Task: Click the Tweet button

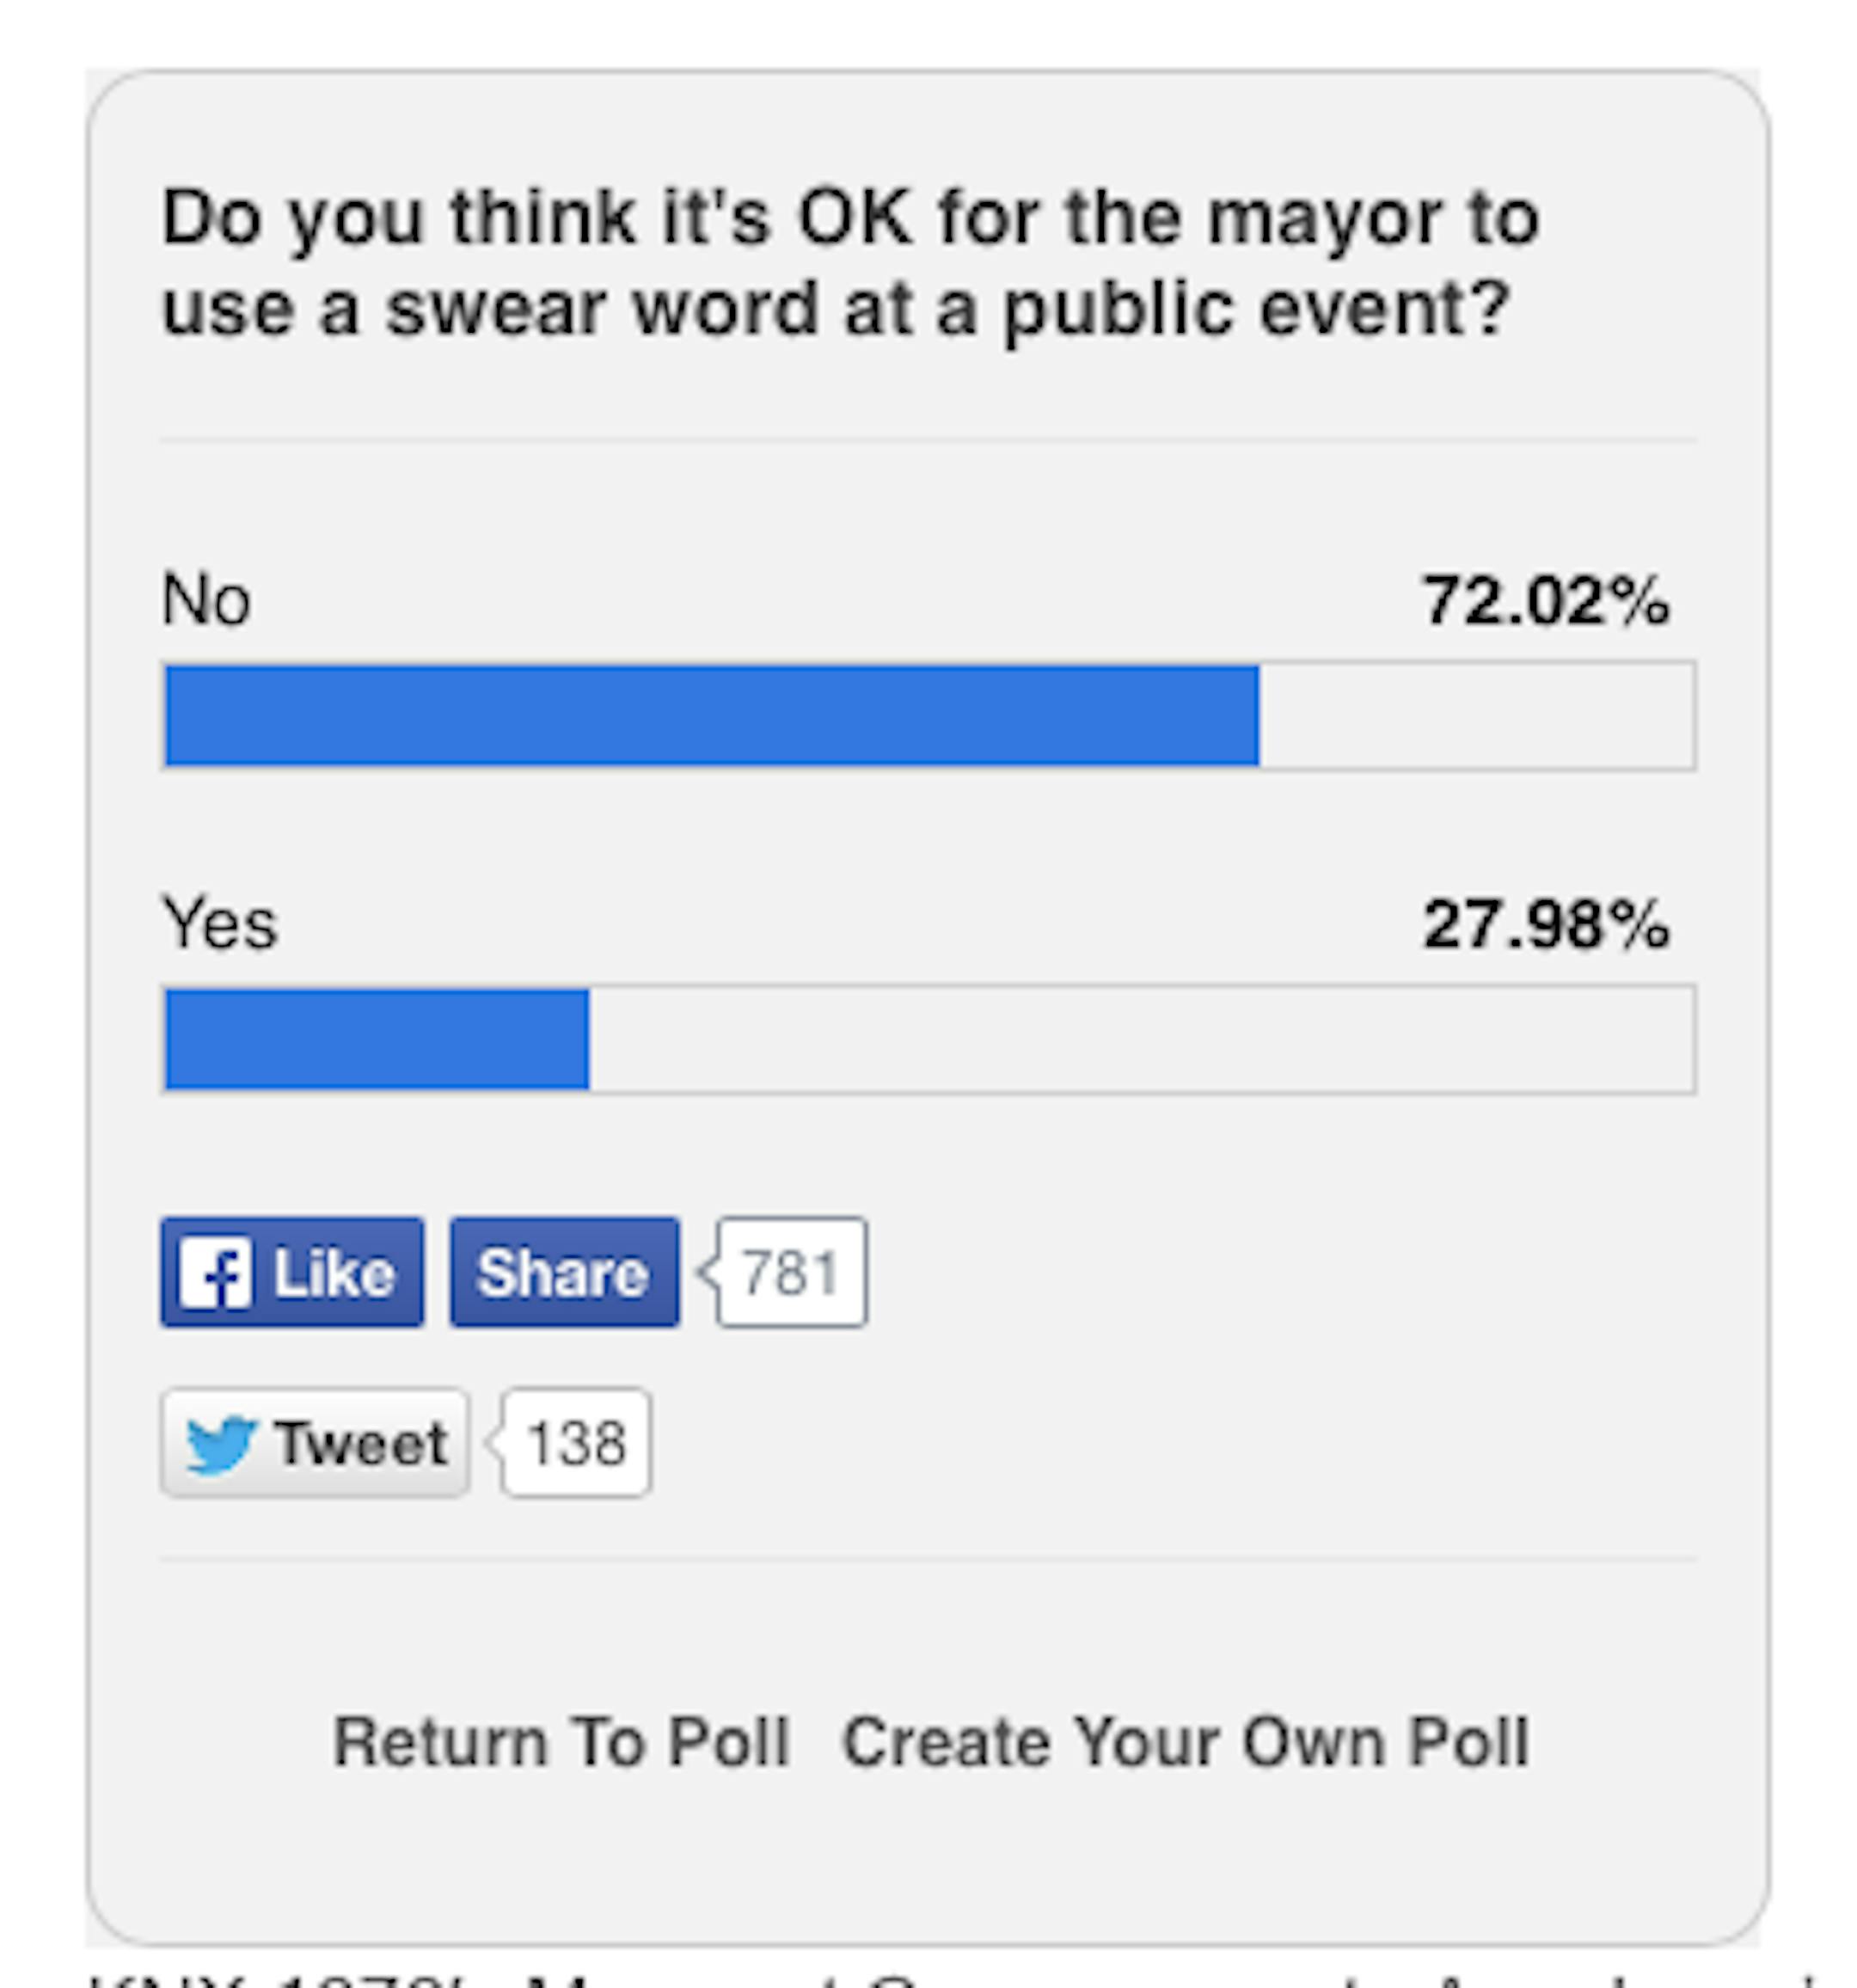Action: click(x=314, y=1443)
